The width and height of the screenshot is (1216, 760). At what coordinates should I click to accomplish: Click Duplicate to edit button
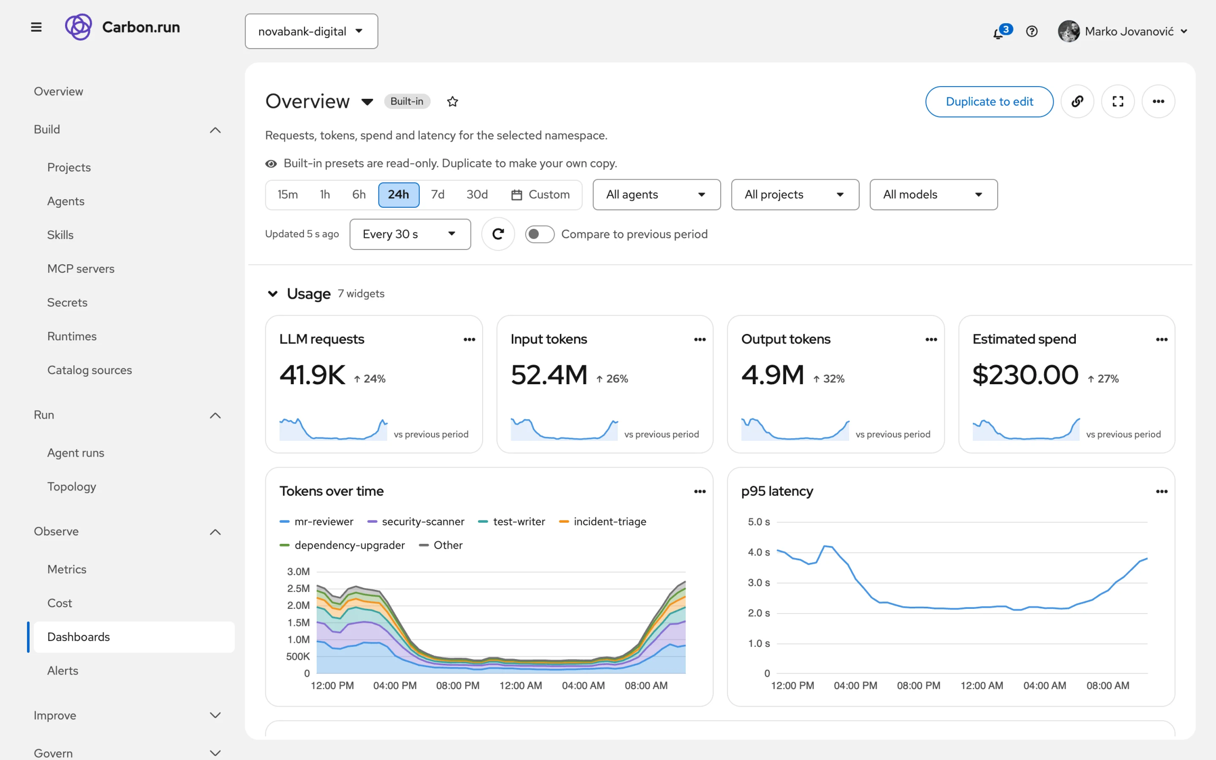[989, 101]
